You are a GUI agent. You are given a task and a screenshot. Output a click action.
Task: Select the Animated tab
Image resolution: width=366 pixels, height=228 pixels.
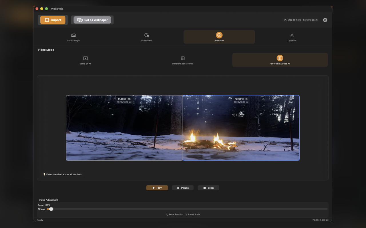(x=219, y=37)
